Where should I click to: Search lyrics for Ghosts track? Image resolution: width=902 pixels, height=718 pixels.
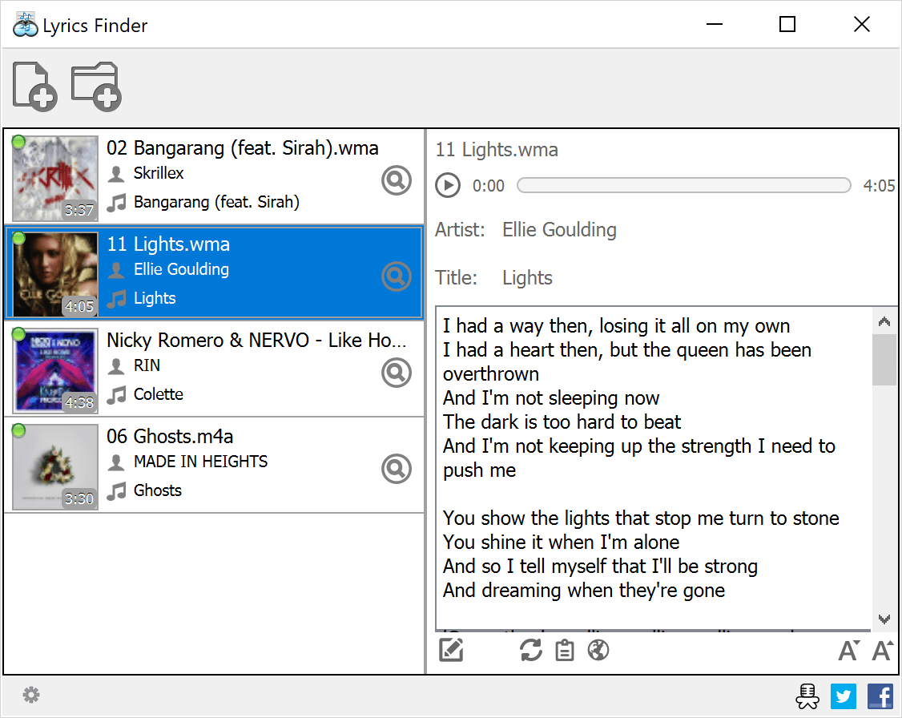(396, 469)
